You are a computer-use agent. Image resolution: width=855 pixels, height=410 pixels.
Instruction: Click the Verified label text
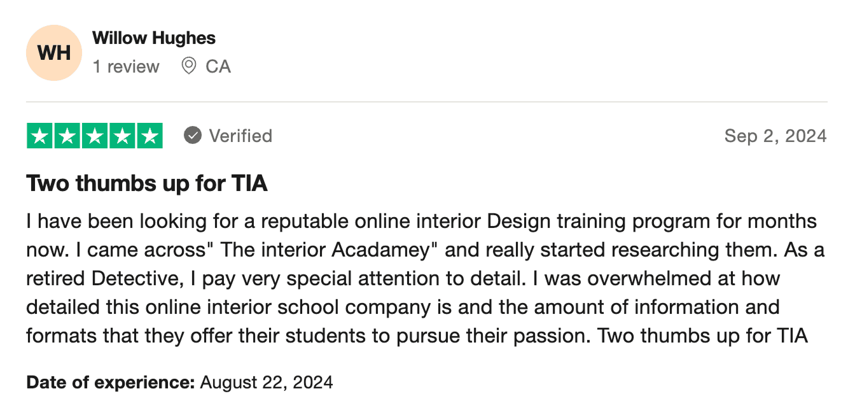point(240,136)
